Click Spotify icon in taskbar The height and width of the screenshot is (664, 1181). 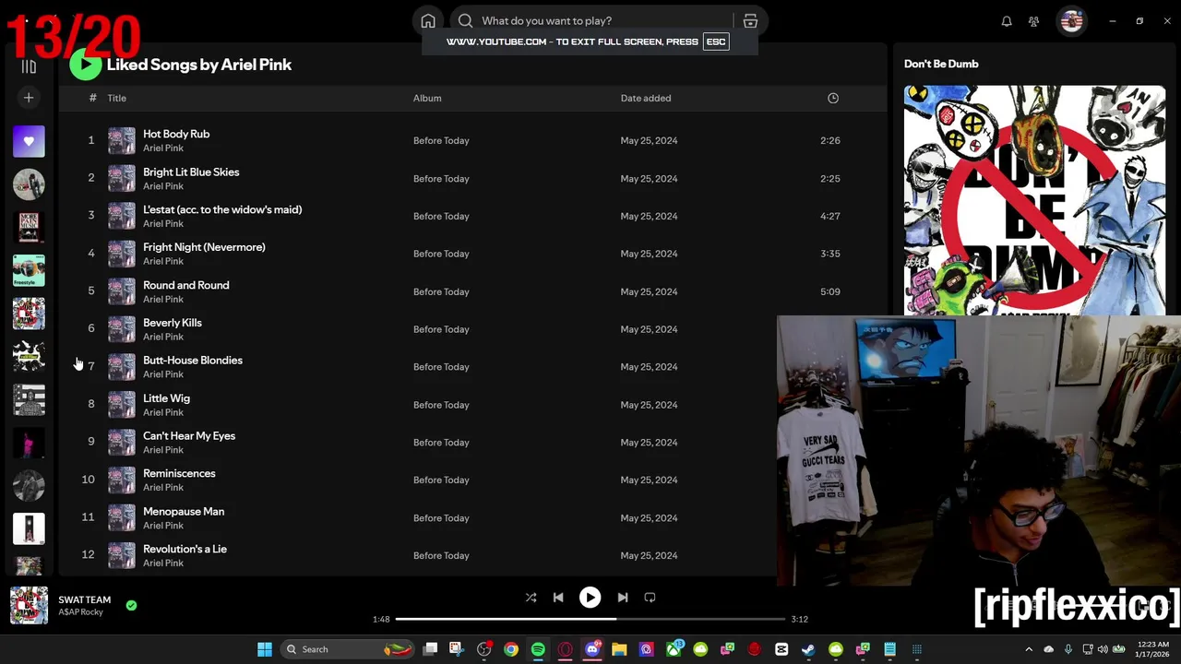click(538, 649)
